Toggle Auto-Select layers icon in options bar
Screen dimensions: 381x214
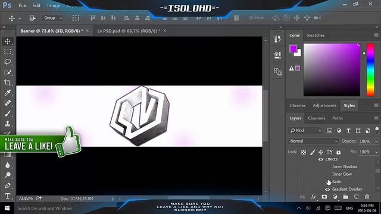coord(32,18)
